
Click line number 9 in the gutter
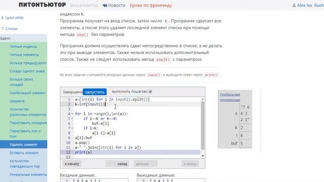69,138
